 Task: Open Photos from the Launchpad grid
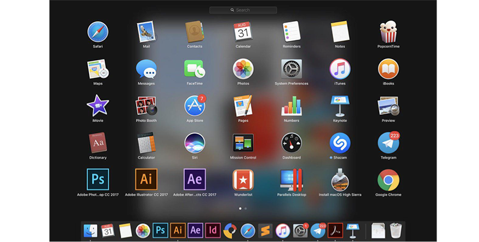click(x=243, y=69)
